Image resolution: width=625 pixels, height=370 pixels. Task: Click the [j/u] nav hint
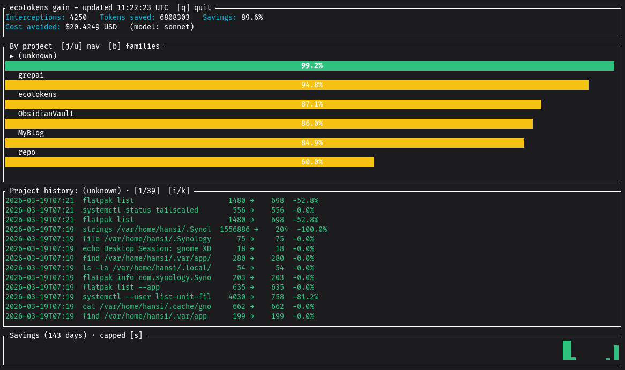[x=80, y=46]
